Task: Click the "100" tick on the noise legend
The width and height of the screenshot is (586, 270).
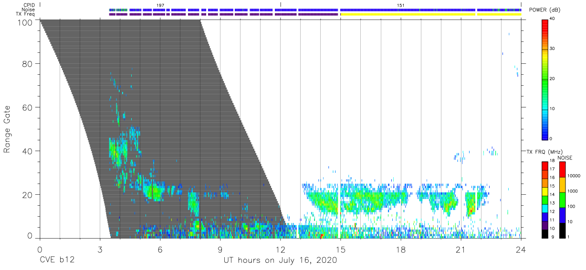Action: 571,206
